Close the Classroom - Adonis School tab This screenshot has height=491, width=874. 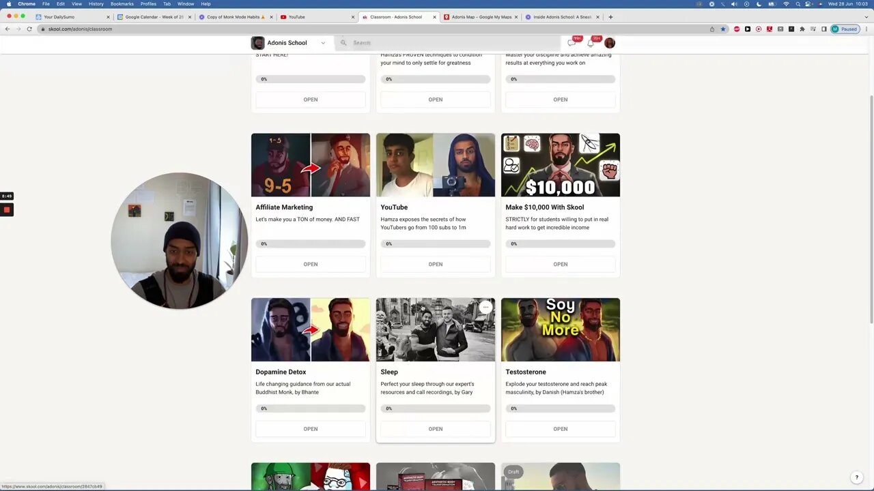(434, 17)
